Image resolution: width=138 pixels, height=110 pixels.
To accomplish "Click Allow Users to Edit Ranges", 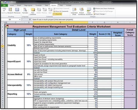I will point(103,11).
